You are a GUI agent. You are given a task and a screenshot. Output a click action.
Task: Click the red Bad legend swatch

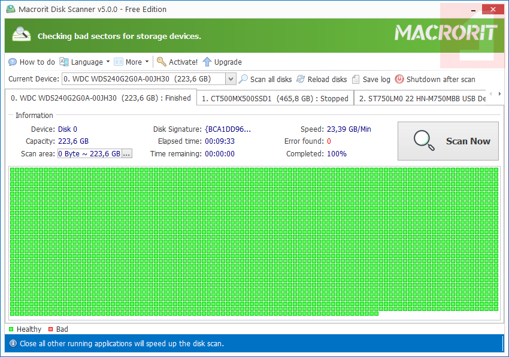pos(51,329)
